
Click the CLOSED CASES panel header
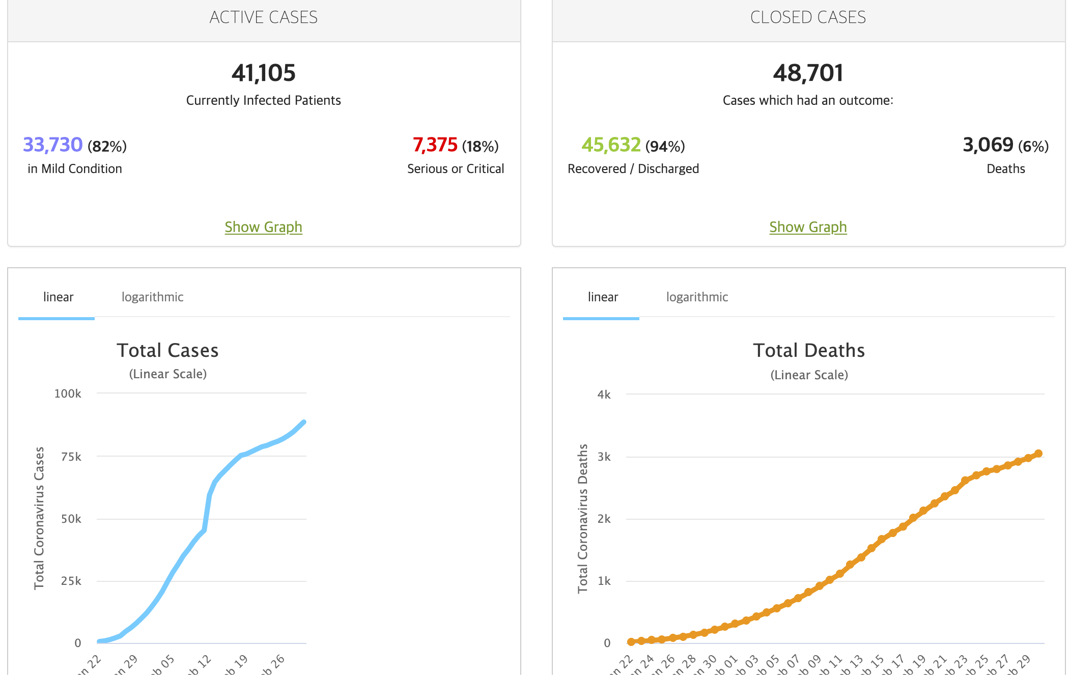(x=808, y=17)
